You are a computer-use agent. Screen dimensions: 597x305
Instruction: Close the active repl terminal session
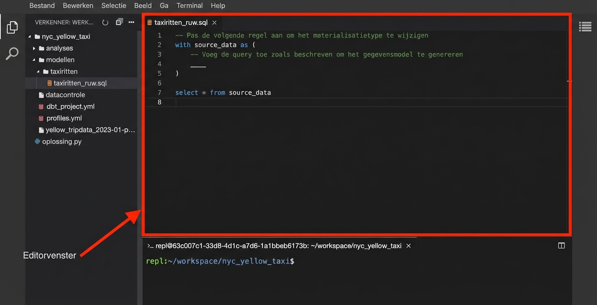coord(408,245)
